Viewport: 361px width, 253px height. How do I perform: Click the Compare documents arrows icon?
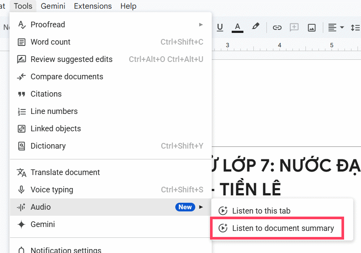(x=22, y=77)
